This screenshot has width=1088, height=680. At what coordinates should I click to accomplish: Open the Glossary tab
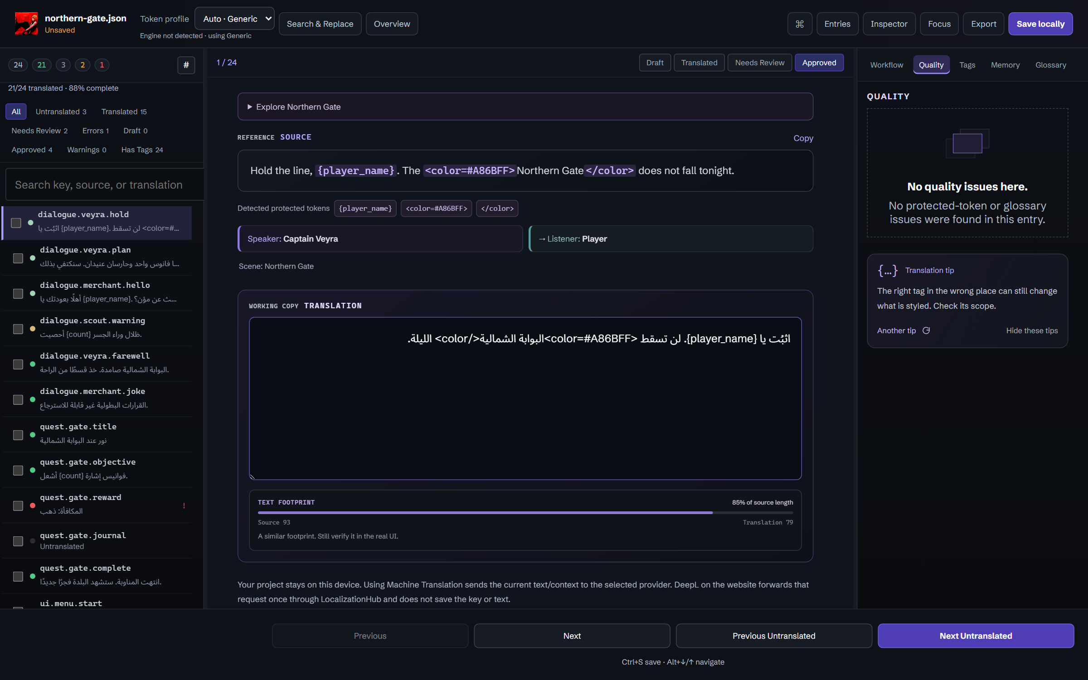[x=1050, y=65]
